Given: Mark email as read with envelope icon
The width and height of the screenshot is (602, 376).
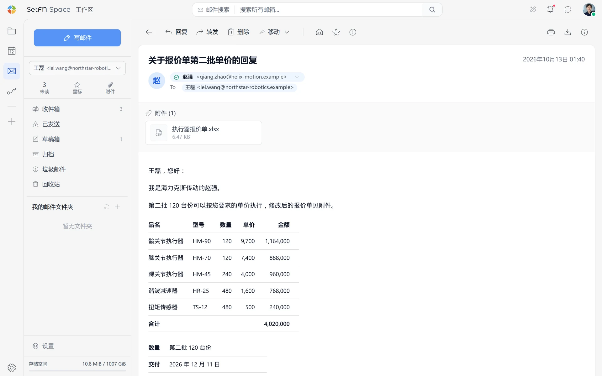Looking at the screenshot, I should [319, 32].
